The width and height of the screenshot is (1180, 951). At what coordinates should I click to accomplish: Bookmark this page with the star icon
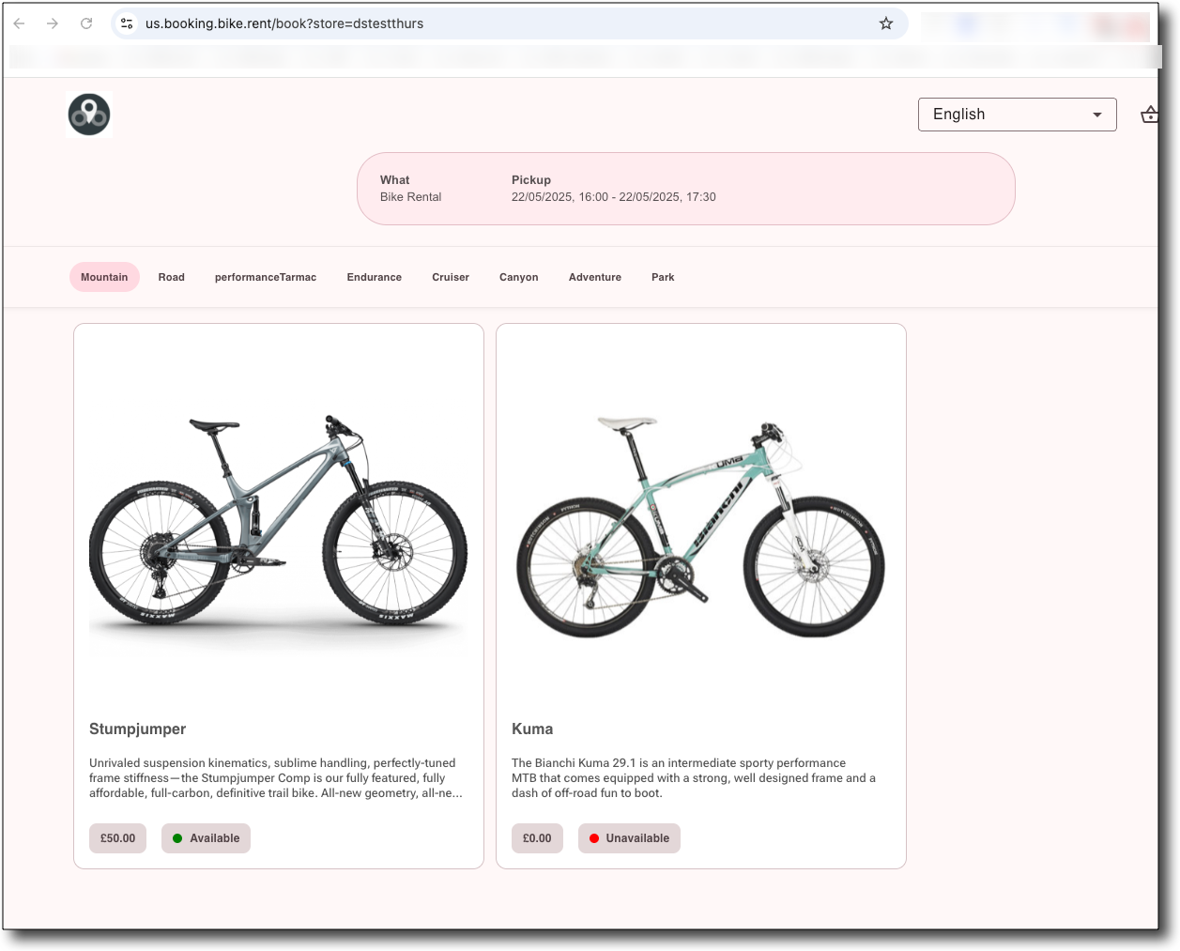click(x=886, y=23)
